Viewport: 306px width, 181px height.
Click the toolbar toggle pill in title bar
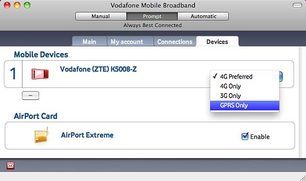297,5
